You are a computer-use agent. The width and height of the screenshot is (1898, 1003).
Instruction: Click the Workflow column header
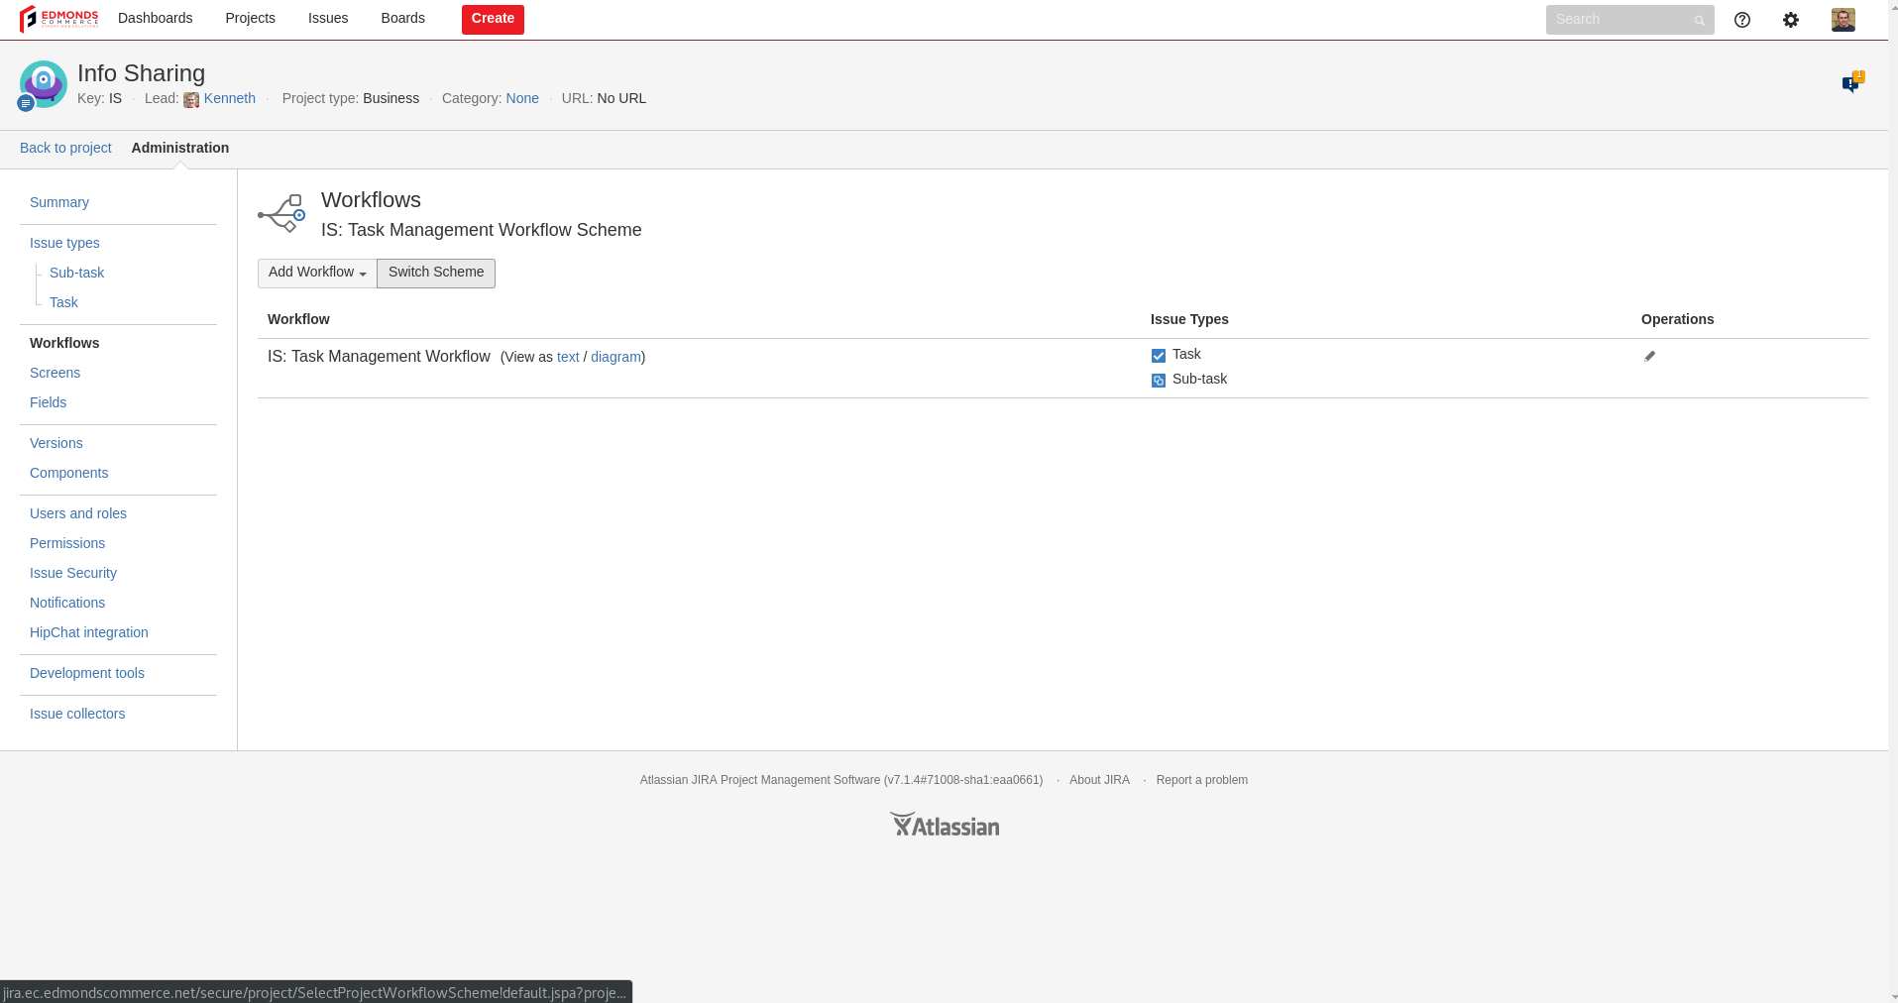[298, 319]
